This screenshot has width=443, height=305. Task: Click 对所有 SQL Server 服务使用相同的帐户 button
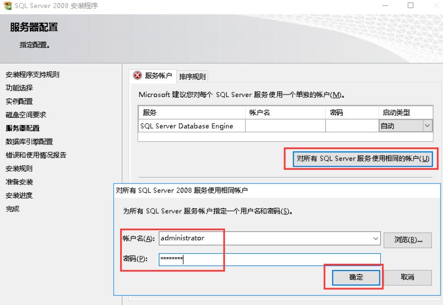363,159
